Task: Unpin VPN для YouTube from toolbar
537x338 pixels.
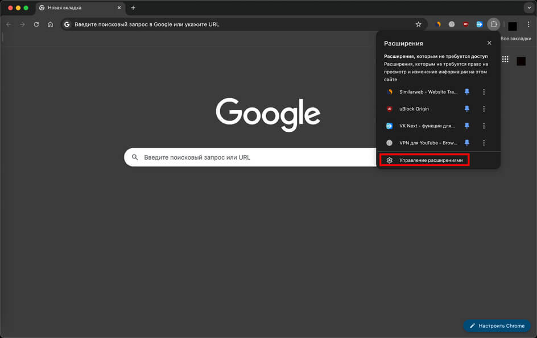Action: point(467,143)
